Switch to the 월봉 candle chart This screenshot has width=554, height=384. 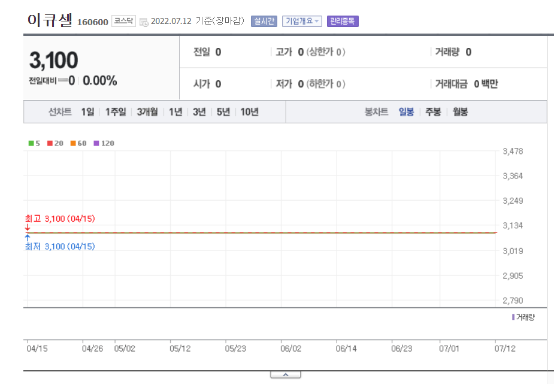(461, 112)
